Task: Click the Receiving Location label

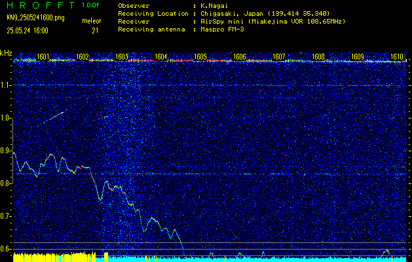Action: coord(153,13)
